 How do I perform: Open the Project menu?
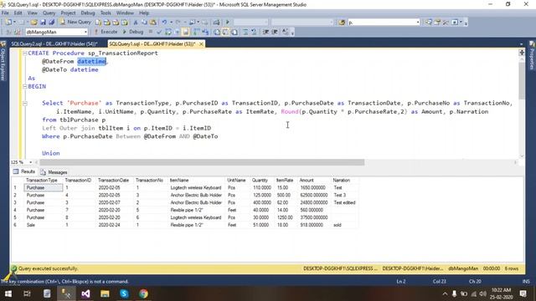click(x=68, y=13)
